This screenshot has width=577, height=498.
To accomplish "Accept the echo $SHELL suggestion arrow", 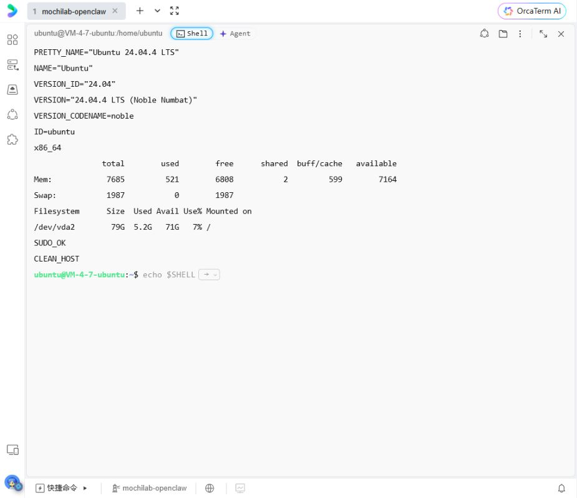I will (x=206, y=275).
